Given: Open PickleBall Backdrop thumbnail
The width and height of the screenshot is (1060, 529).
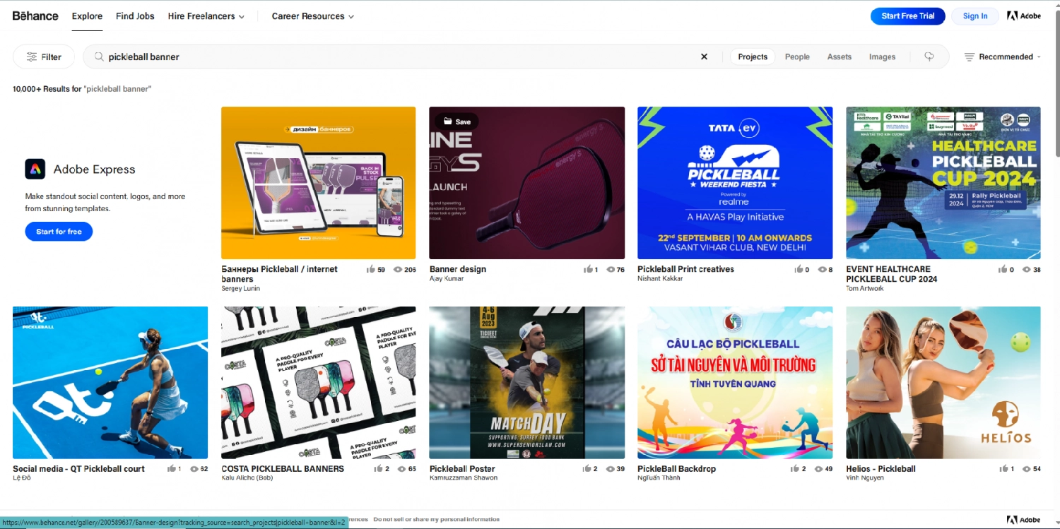Looking at the screenshot, I should pos(735,383).
